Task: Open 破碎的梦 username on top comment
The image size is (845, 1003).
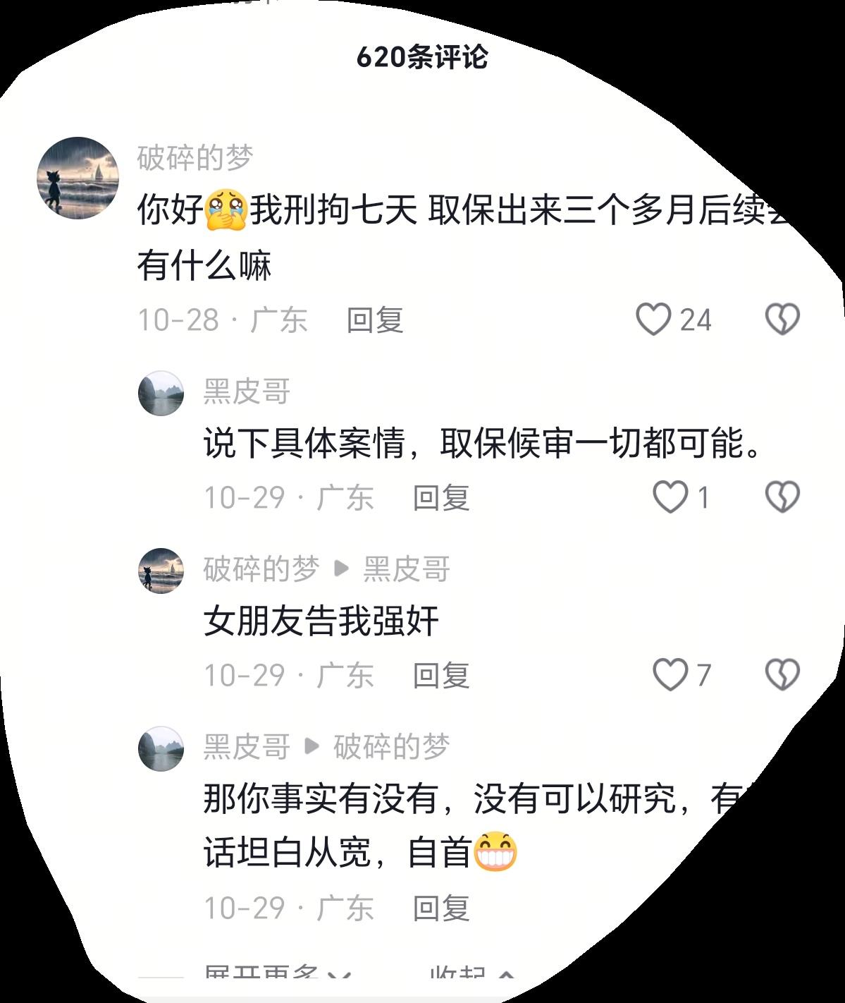Action: coord(195,158)
